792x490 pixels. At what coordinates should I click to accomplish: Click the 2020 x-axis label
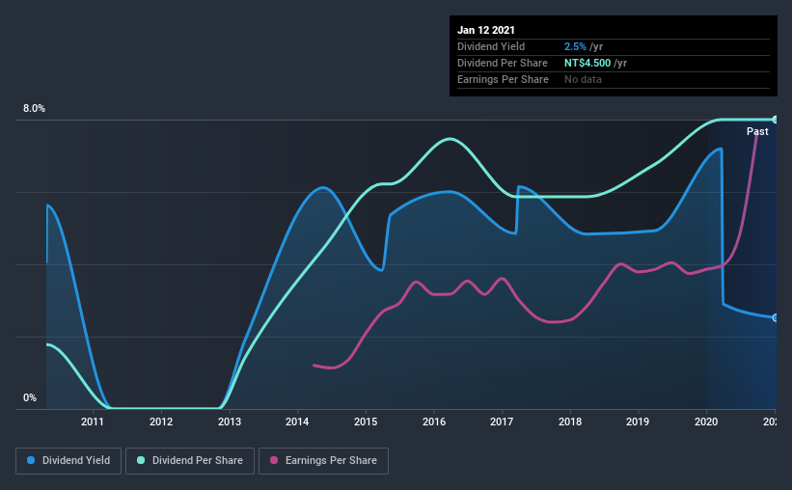706,422
